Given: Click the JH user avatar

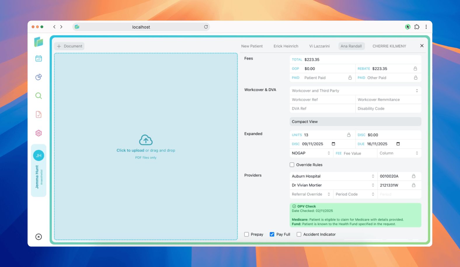Looking at the screenshot, I should point(39,155).
